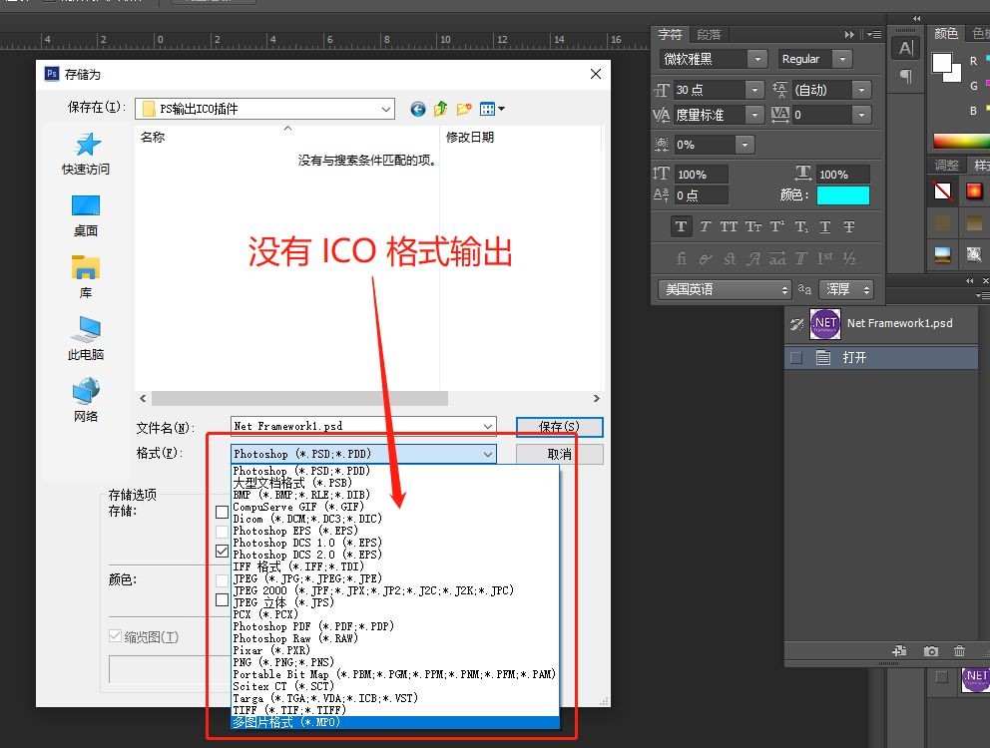Open kerning 度量标准 dropdown

pos(754,115)
